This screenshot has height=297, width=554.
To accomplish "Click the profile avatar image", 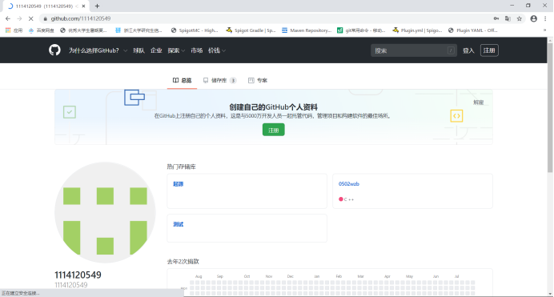I will coord(106,213).
